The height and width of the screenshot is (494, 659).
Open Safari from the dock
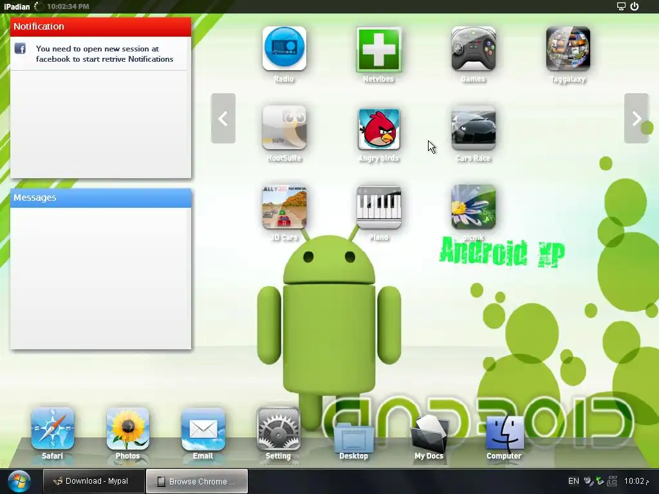click(x=53, y=429)
